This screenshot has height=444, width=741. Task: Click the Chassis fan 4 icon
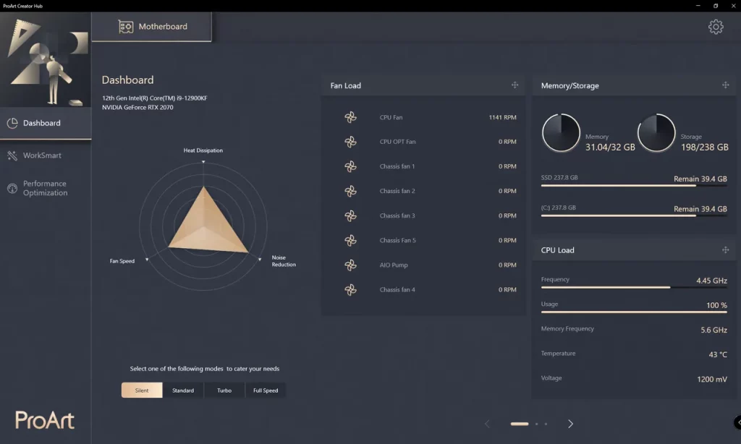tap(350, 289)
